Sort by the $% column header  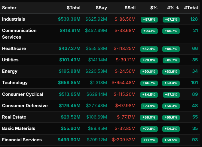tap(154, 8)
